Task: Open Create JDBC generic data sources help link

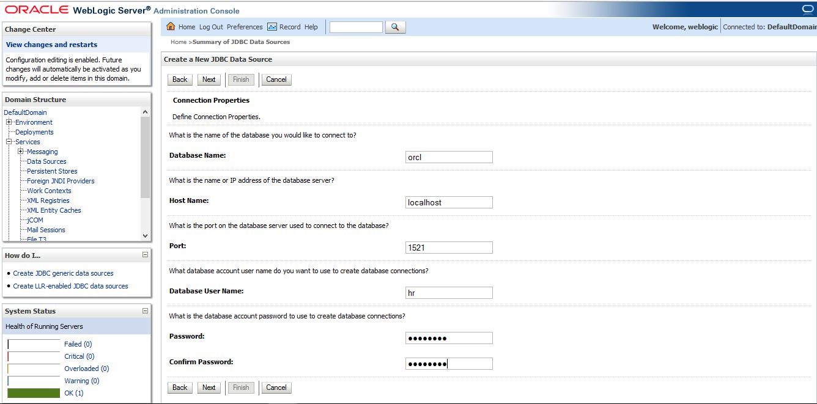Action: tap(63, 273)
